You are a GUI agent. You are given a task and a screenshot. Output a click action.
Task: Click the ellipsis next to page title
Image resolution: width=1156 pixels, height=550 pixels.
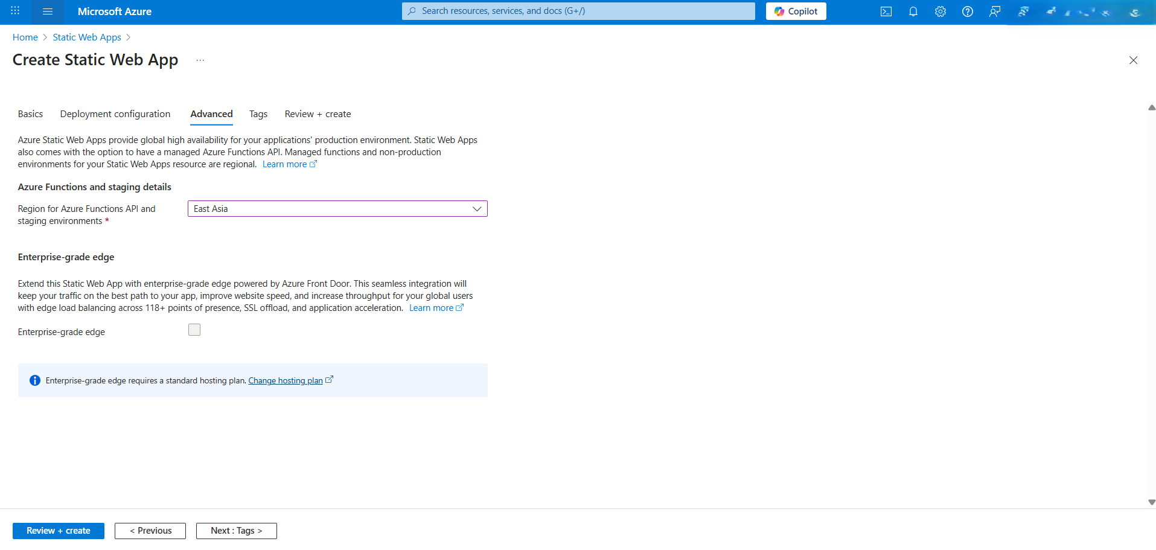click(200, 60)
